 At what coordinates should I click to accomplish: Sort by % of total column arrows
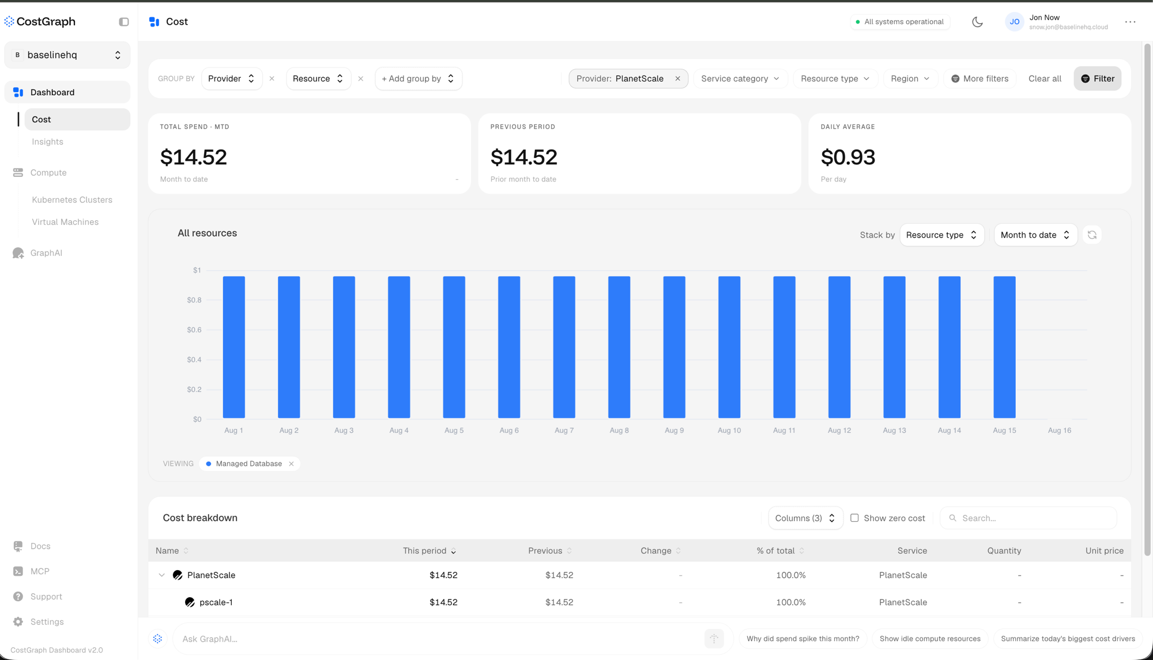(802, 551)
